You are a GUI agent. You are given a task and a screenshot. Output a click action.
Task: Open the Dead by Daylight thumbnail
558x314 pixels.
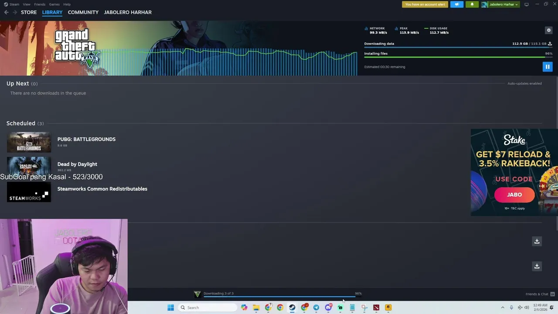[29, 167]
